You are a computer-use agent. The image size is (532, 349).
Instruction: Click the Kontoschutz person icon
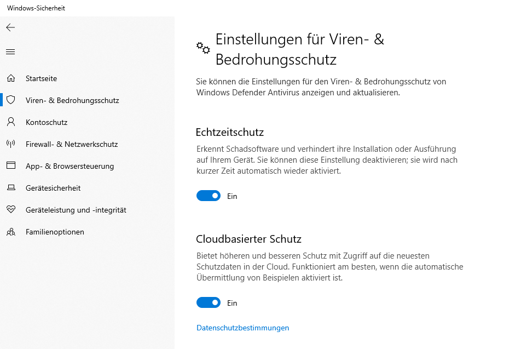pos(11,122)
